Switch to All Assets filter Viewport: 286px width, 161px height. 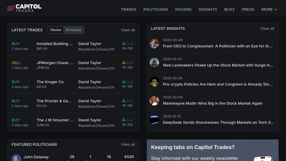[73, 30]
